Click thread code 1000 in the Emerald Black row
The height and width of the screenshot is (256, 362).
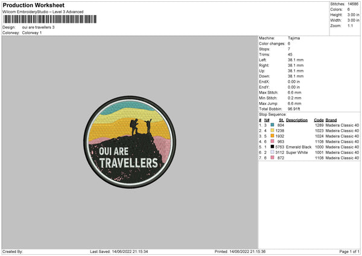click(319, 147)
